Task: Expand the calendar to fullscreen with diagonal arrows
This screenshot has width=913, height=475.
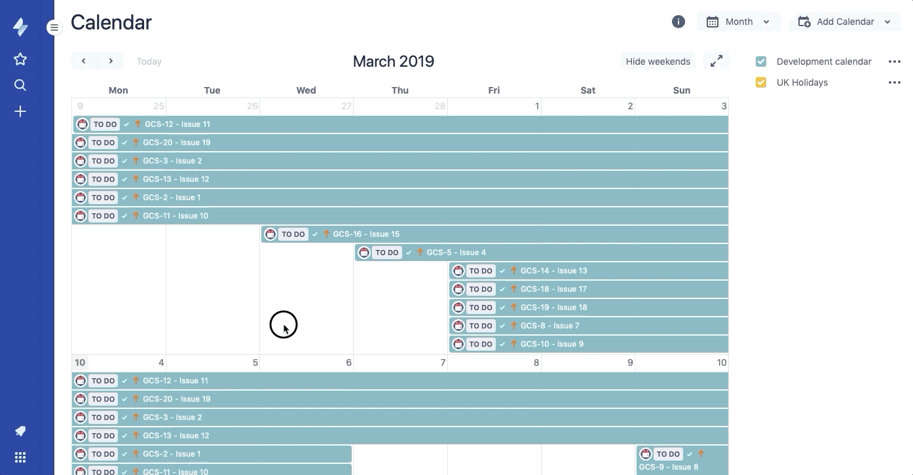Action: (x=716, y=60)
